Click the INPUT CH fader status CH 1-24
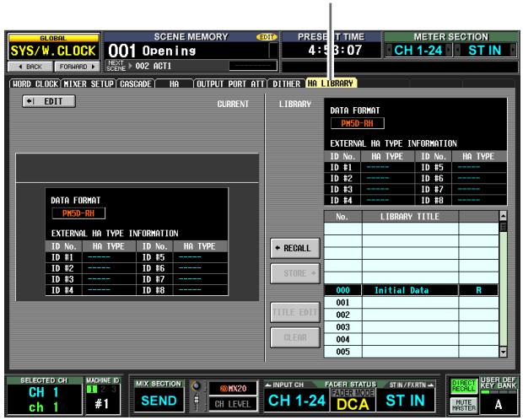The image size is (523, 420). coord(297,401)
